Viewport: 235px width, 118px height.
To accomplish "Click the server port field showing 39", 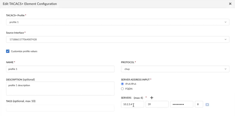I will [157, 104].
